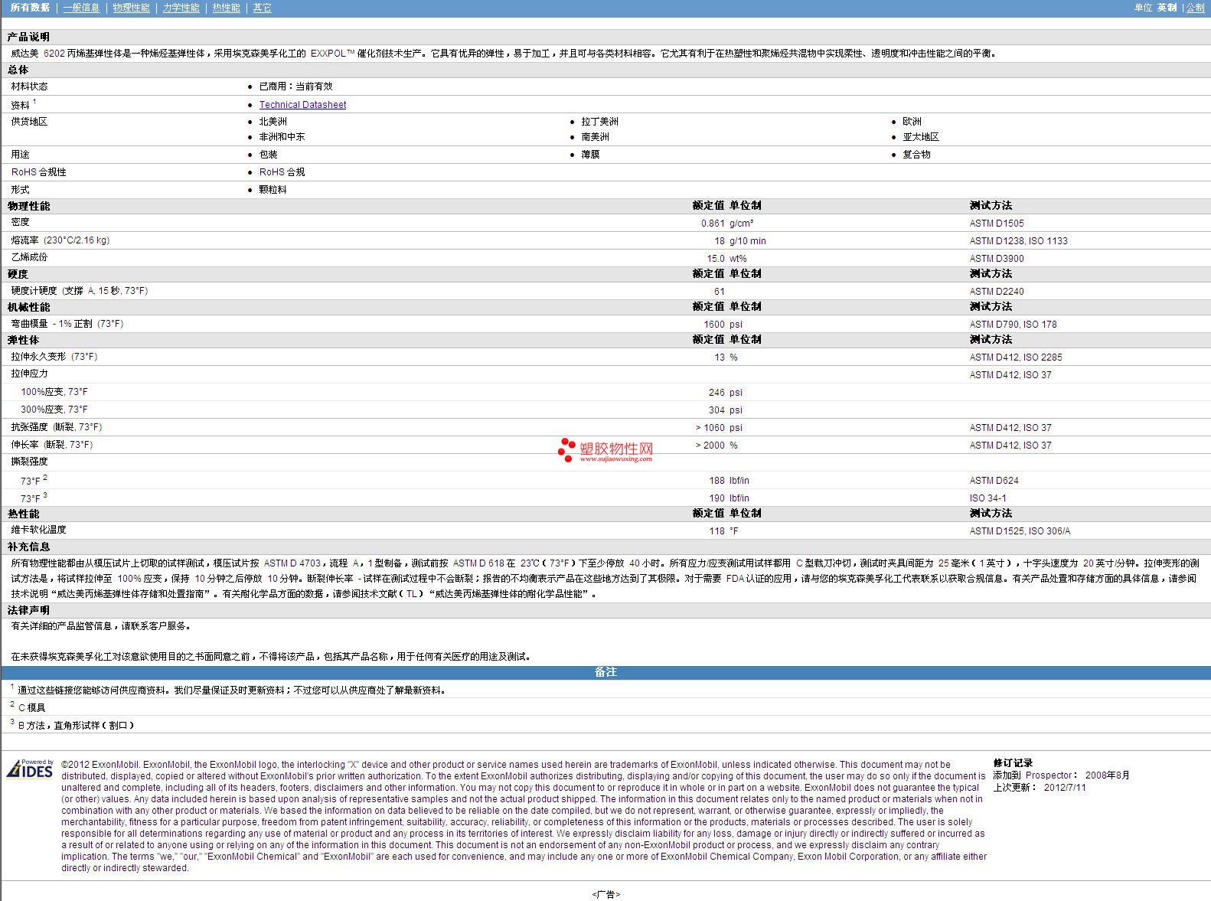
Task: Select 100% strain stress value 246
Action: [716, 393]
